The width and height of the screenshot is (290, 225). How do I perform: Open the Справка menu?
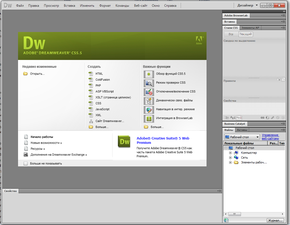(170, 6)
